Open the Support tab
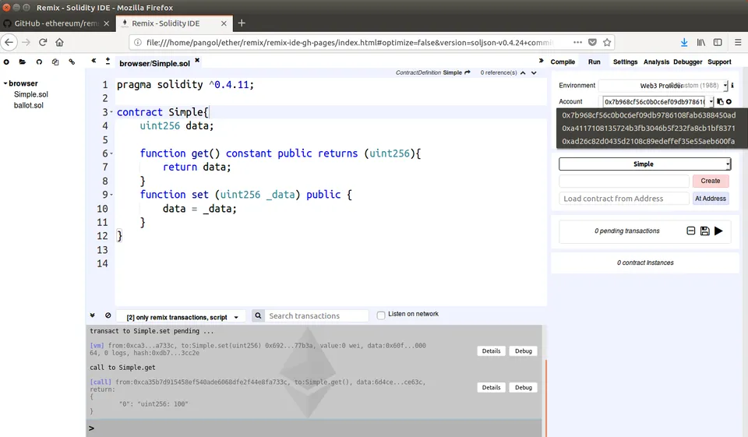Viewport: 748px width, 437px height. [719, 62]
